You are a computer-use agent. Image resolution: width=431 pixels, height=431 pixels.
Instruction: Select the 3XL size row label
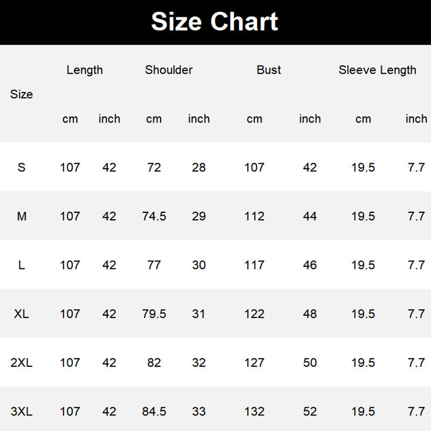coord(22,412)
